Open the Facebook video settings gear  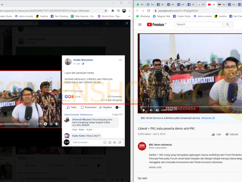click(x=45, y=124)
